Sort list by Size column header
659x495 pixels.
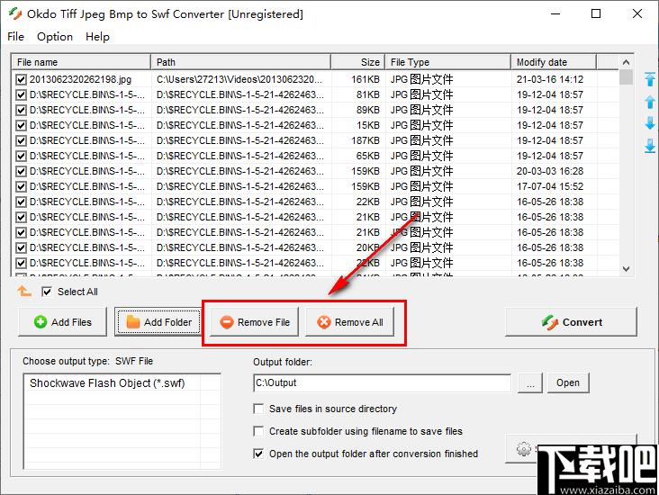coord(357,62)
